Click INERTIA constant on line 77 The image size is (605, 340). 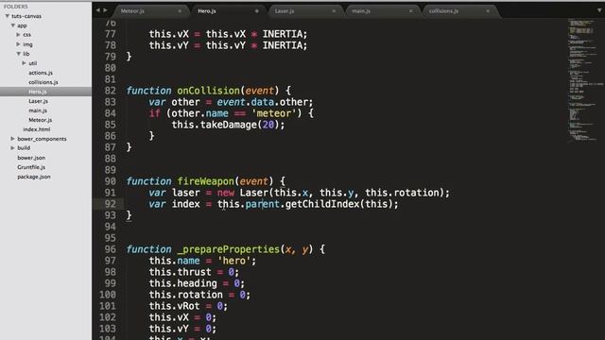coord(282,34)
